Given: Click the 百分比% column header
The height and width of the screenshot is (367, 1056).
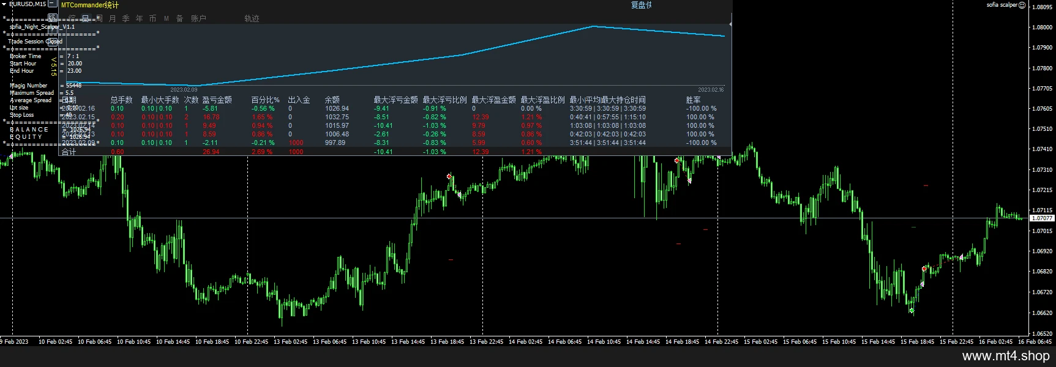Looking at the screenshot, I should [x=266, y=100].
